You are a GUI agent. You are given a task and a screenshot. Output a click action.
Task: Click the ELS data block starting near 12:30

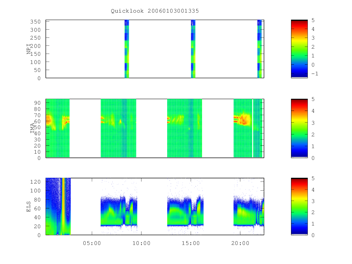point(185,211)
